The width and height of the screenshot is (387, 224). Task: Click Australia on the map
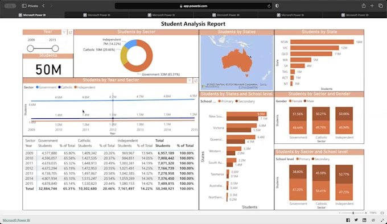(x=236, y=61)
